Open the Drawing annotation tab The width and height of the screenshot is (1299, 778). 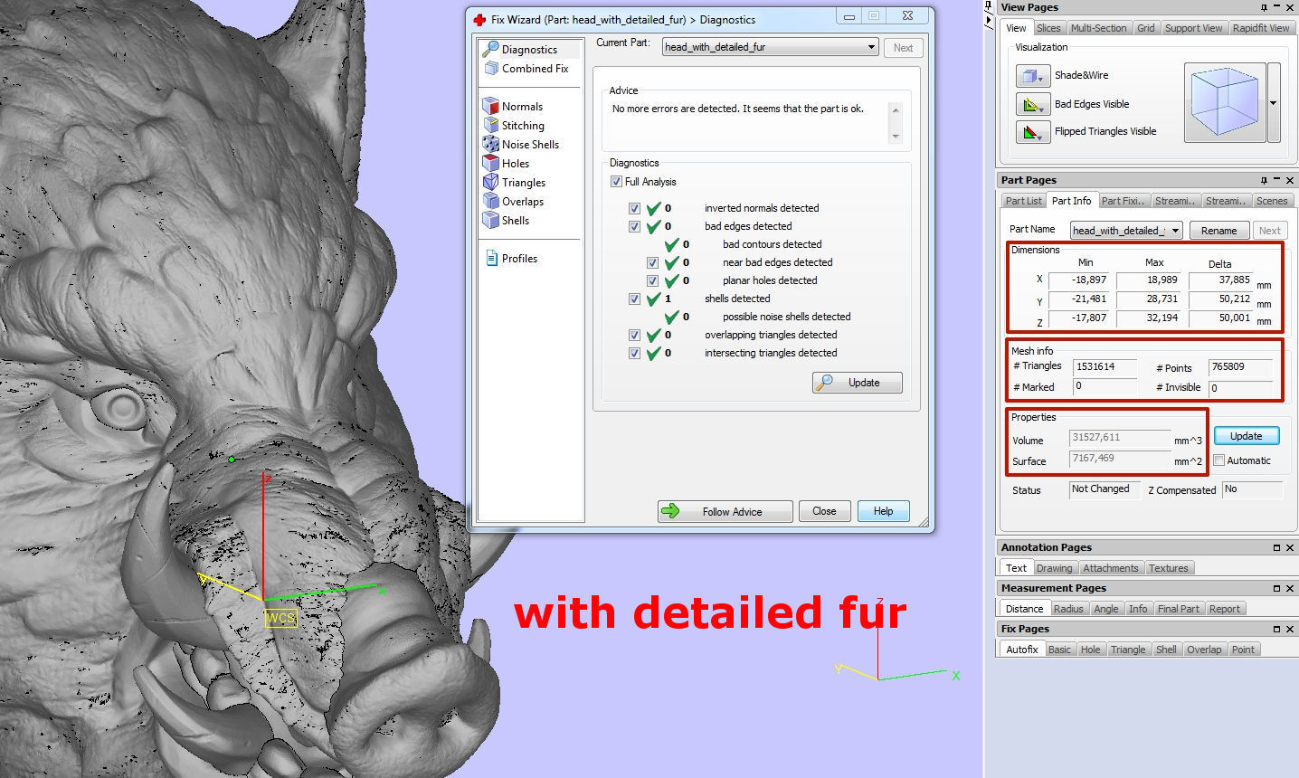tap(1054, 568)
